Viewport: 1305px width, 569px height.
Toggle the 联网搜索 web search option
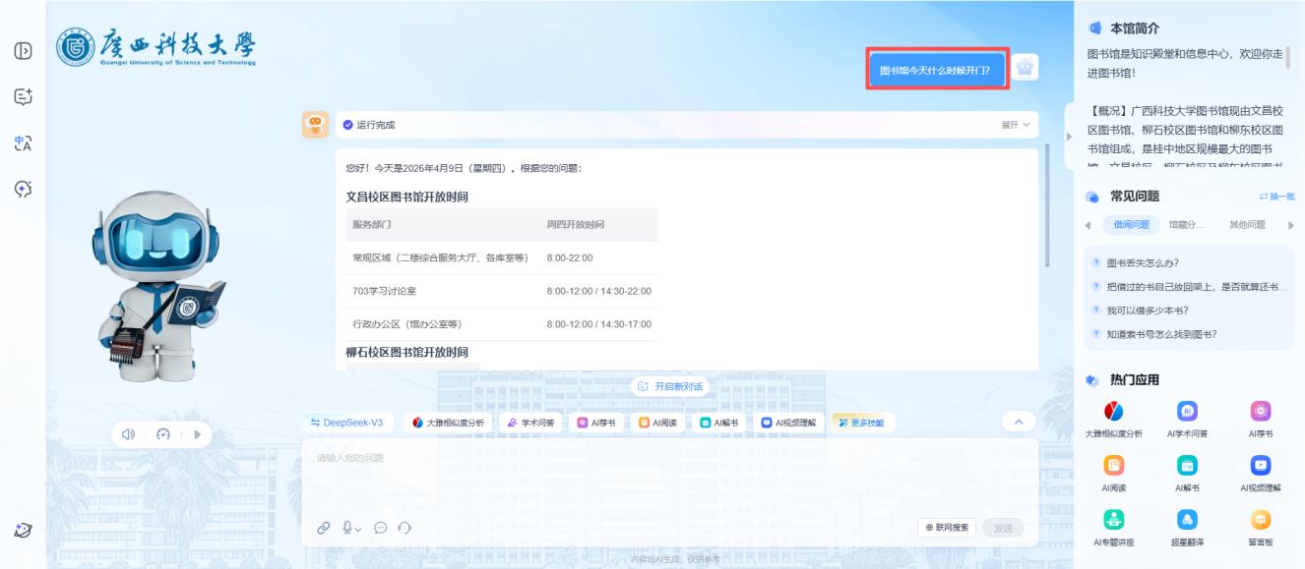click(947, 528)
